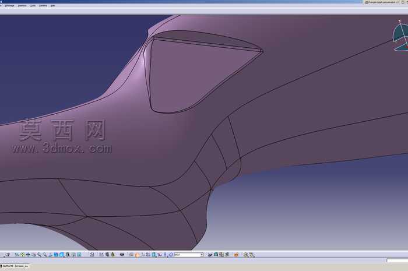This screenshot has height=271, width=408.
Task: Click the last icon in the bottom toolbar
Action: point(252,255)
